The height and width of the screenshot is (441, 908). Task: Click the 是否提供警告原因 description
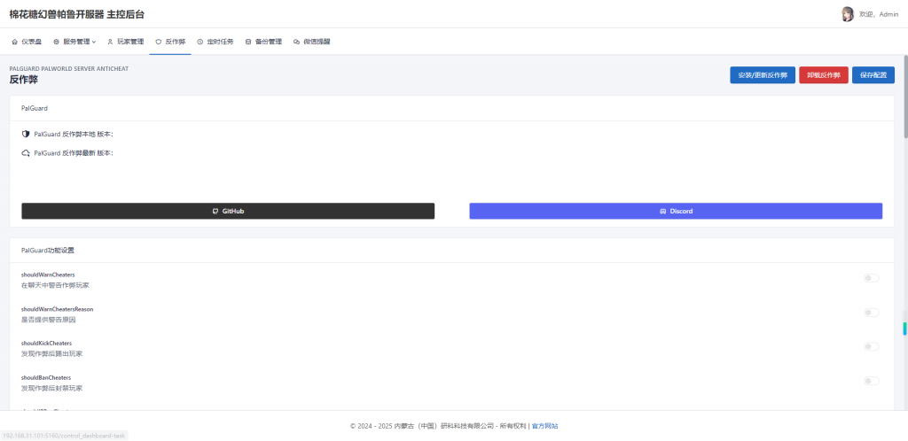point(49,319)
